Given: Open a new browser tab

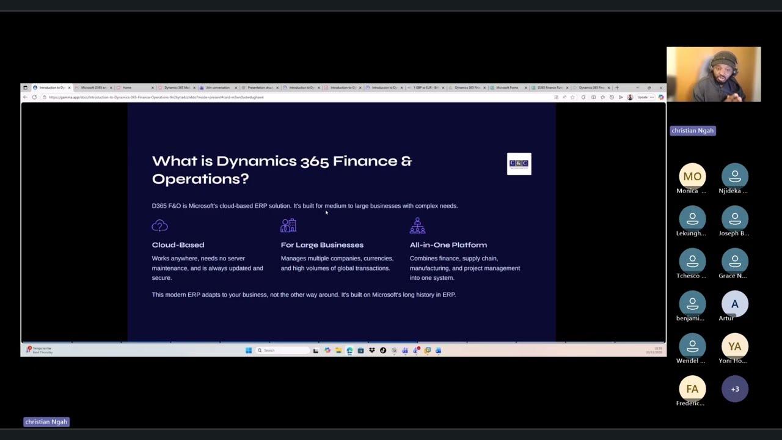Looking at the screenshot, I should click(617, 87).
